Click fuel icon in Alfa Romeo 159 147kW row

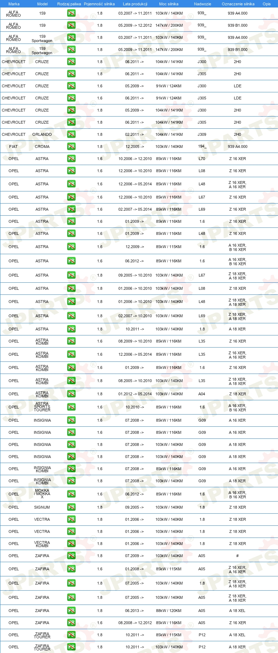71,25
